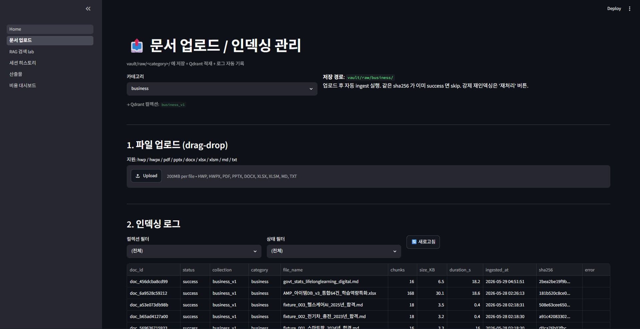Open 세션 히스토리 page

point(50,63)
